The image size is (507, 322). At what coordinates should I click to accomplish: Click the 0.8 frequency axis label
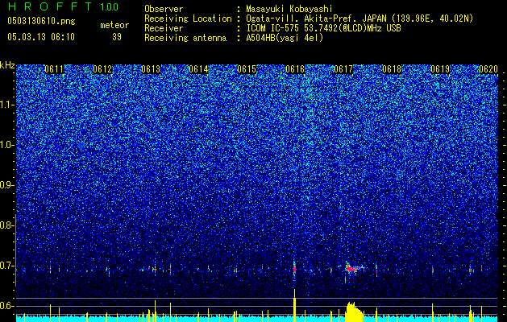click(x=6, y=225)
